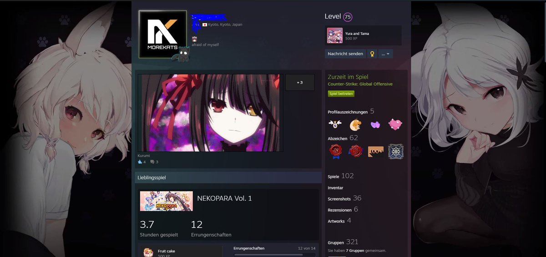Show the +3 additional artworks

click(x=299, y=82)
